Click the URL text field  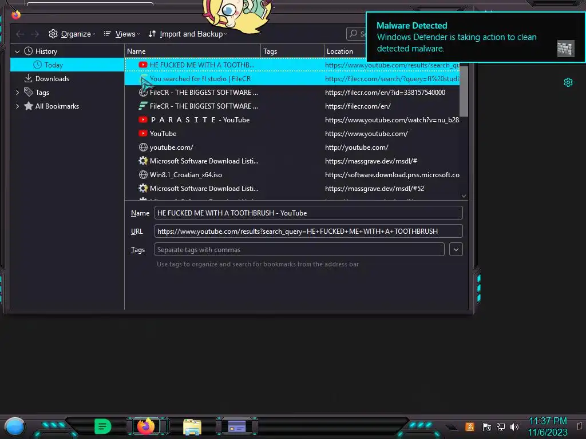tap(308, 231)
